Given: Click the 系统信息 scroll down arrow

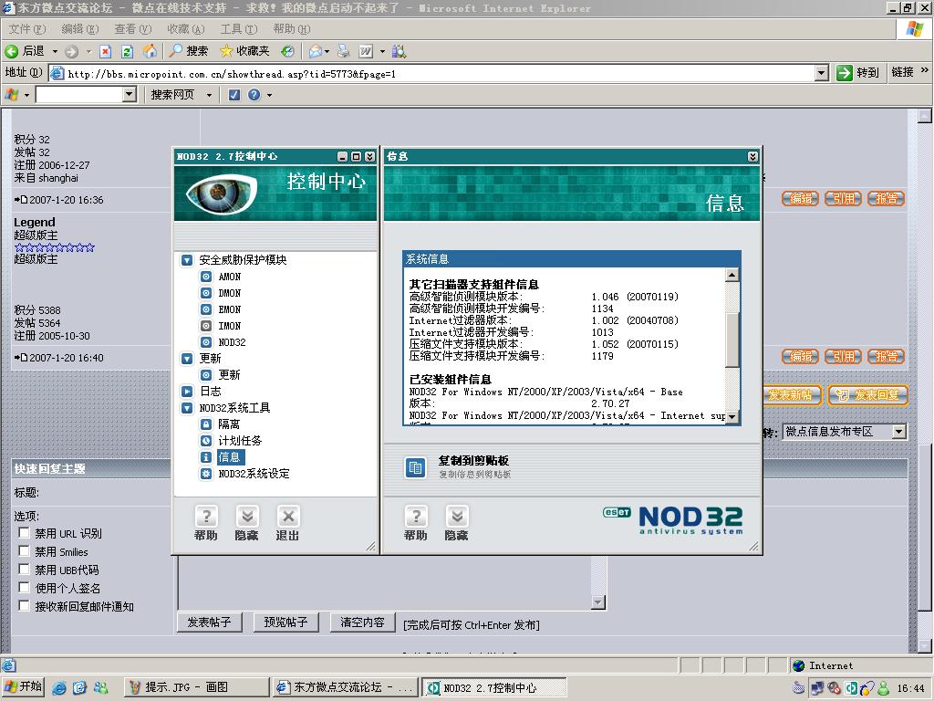Looking at the screenshot, I should pos(732,416).
